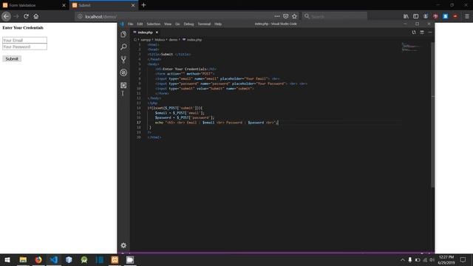This screenshot has height=266, width=473.
Task: Click the index.php breadcrumb item
Action: click(x=192, y=39)
